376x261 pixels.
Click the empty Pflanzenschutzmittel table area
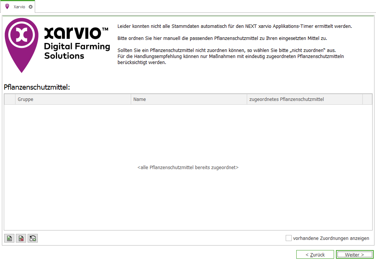coord(188,167)
